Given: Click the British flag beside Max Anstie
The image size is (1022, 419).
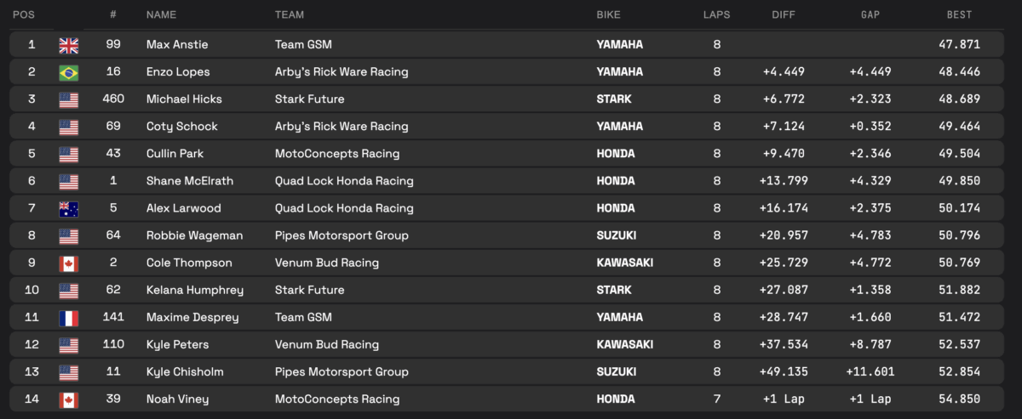Looking at the screenshot, I should [x=68, y=45].
